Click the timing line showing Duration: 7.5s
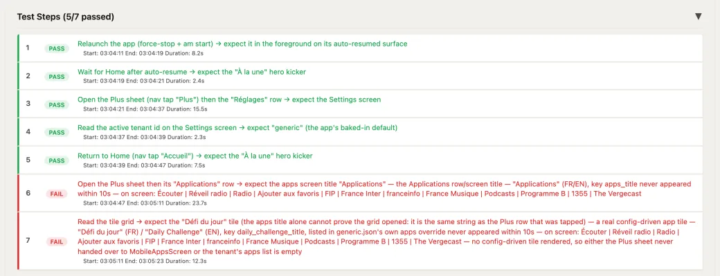 (x=144, y=165)
